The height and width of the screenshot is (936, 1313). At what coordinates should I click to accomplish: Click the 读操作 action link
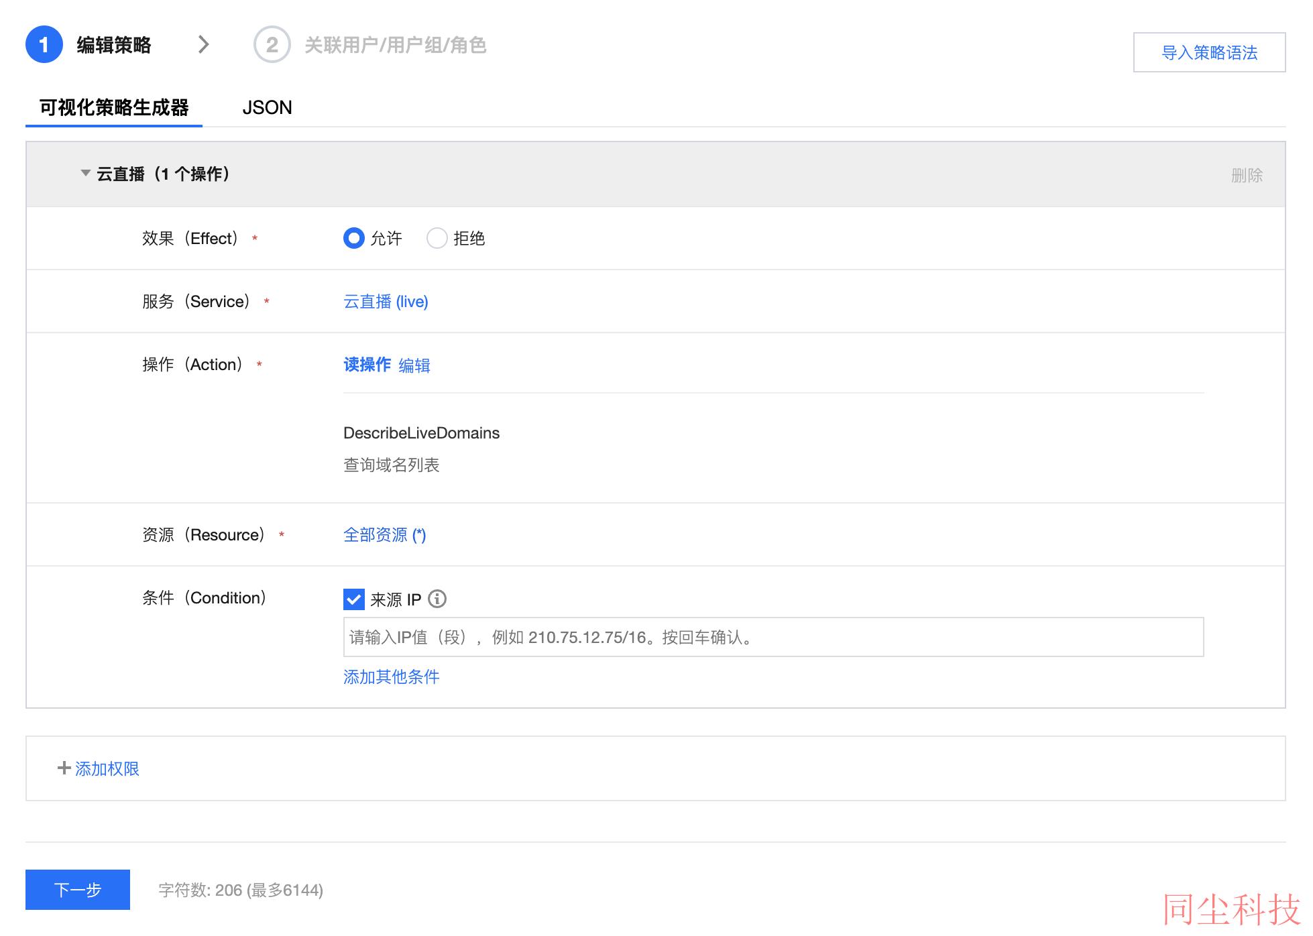367,365
